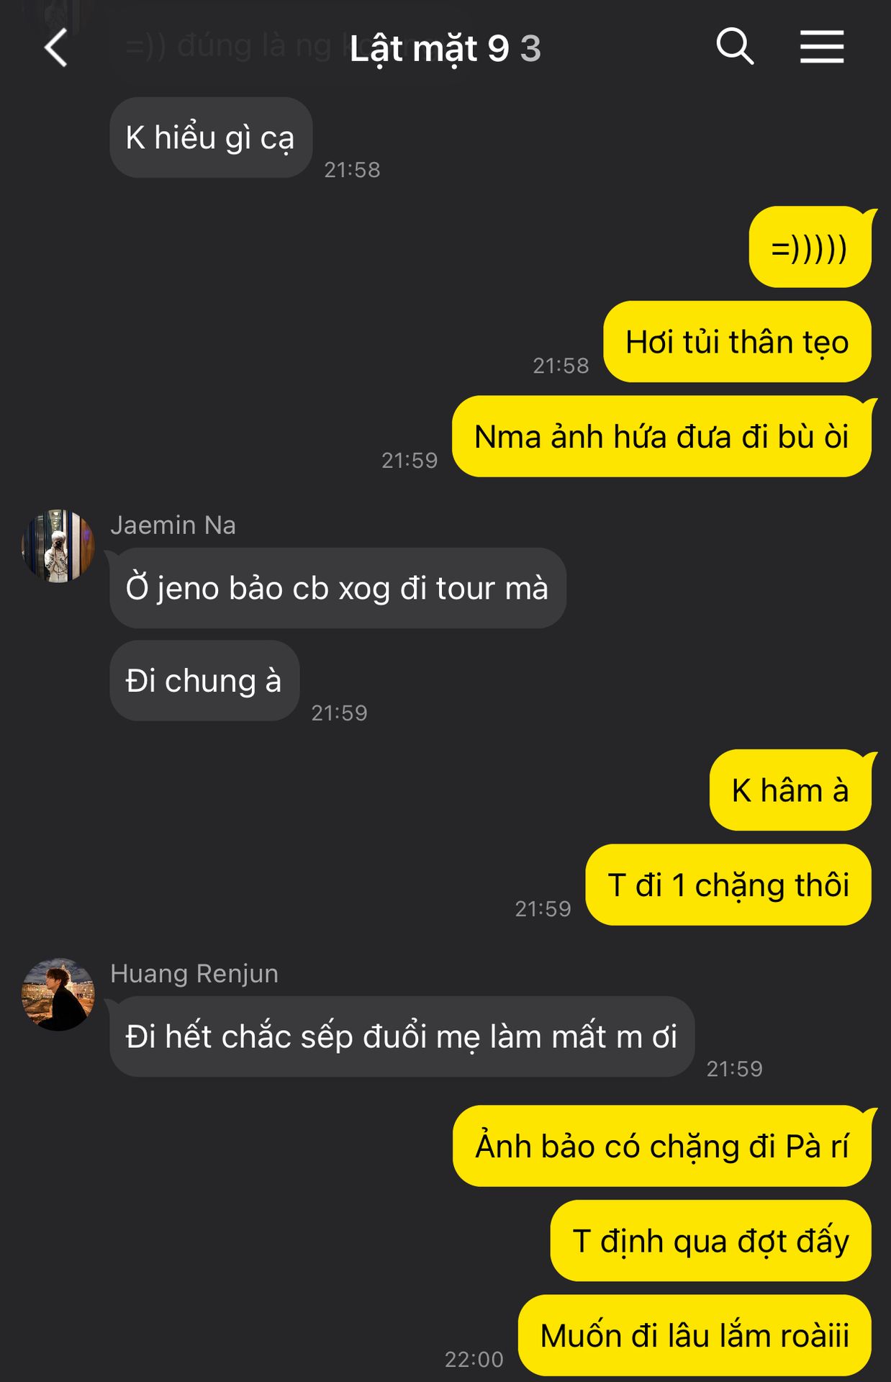Tap 'Ờ jeno bảo cb xog đi tour mà' message

point(338,588)
